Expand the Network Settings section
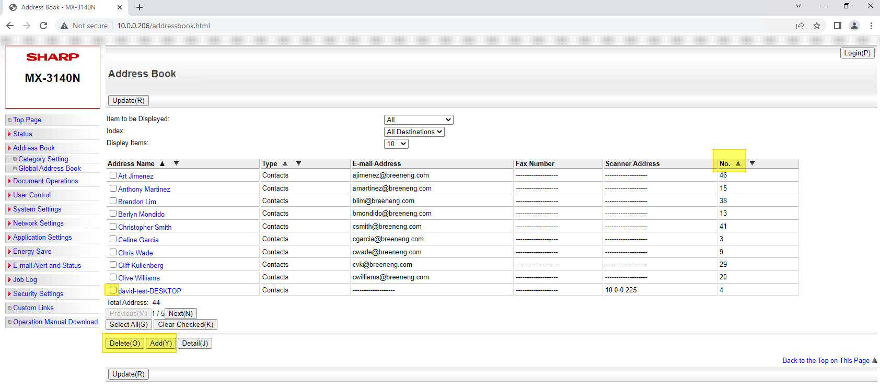880x389 pixels. tap(38, 223)
